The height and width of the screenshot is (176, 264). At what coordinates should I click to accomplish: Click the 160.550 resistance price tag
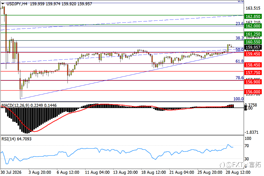(x=253, y=42)
